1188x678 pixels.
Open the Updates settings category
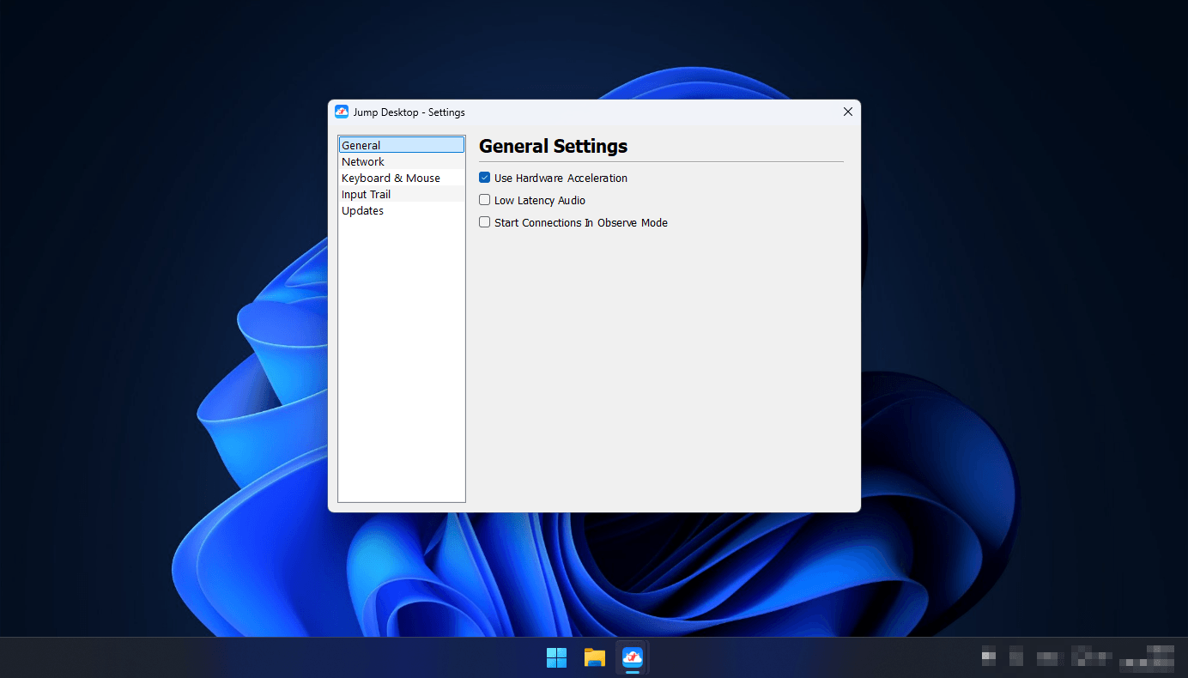(x=402, y=210)
